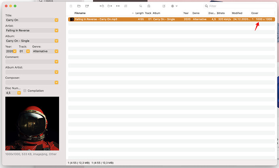Sort by the Filename column header
The image size is (279, 168).
tap(80, 13)
